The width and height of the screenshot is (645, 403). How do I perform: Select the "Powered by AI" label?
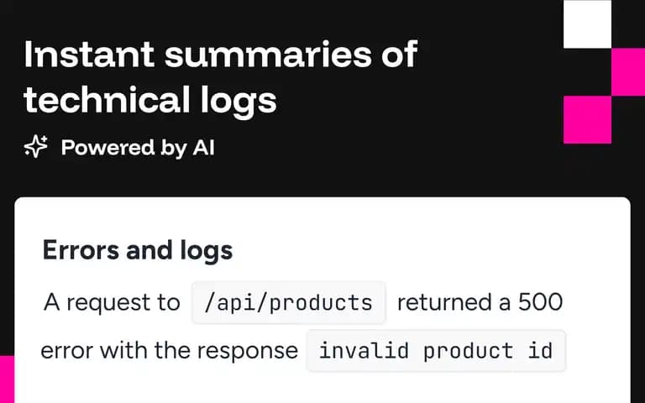(x=138, y=148)
